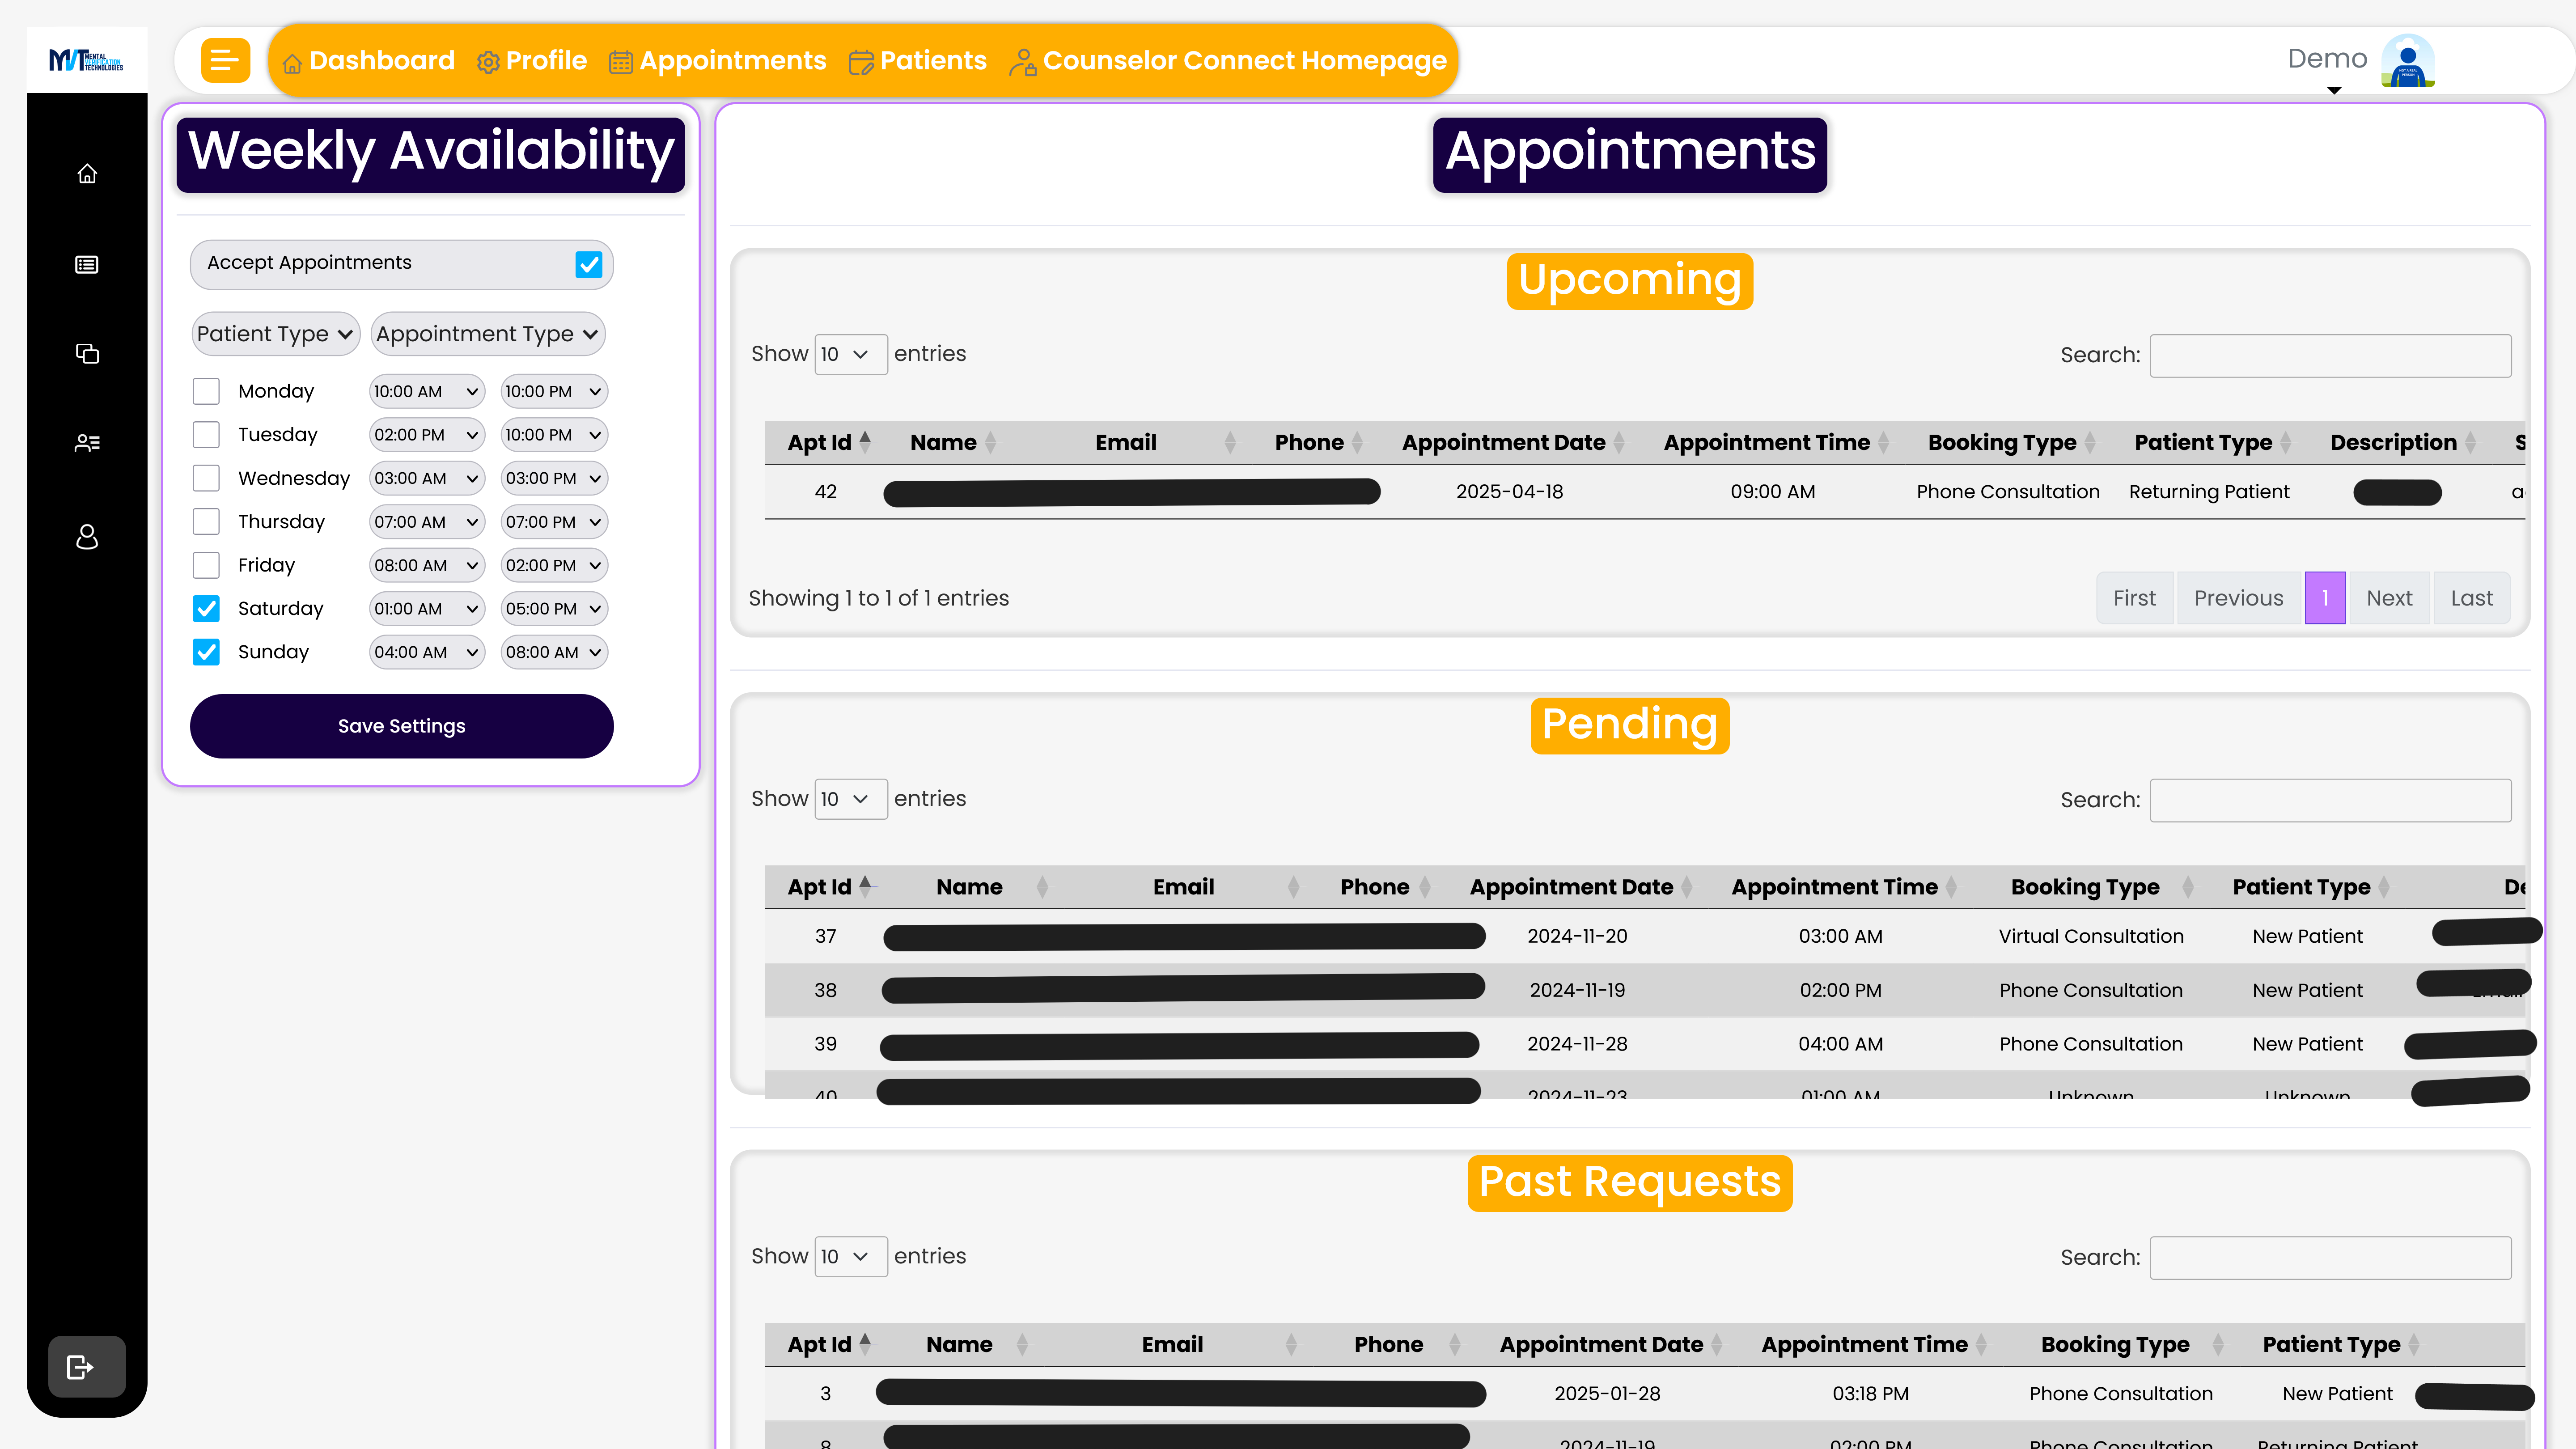Open the home icon in the black sidebar

tap(87, 173)
